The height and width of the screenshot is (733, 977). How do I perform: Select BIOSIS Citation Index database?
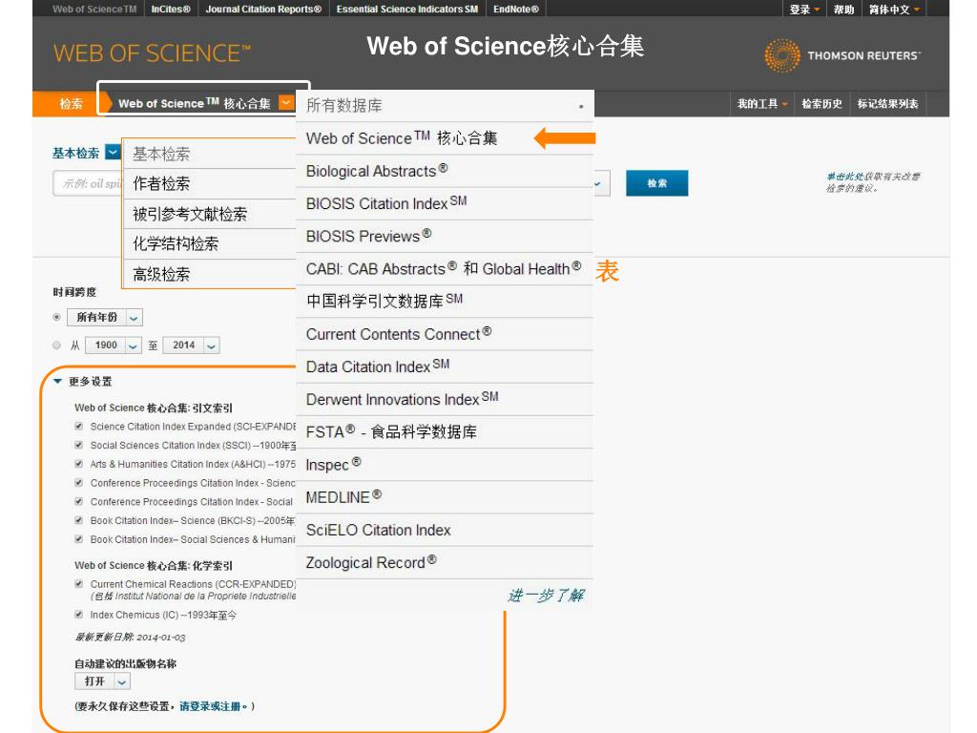[445, 203]
